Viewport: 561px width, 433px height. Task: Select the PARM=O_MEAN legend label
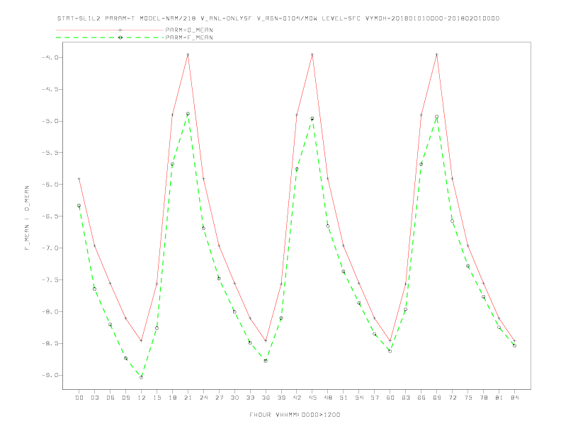click(189, 30)
